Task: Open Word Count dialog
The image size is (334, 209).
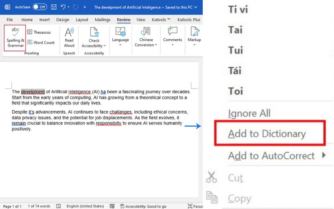Action: click(x=41, y=42)
